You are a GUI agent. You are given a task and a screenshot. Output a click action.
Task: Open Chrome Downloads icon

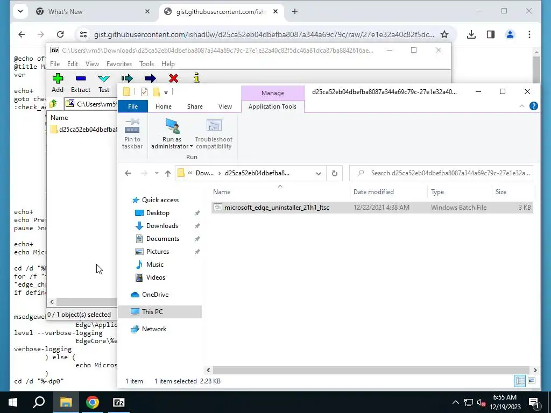tap(471, 34)
